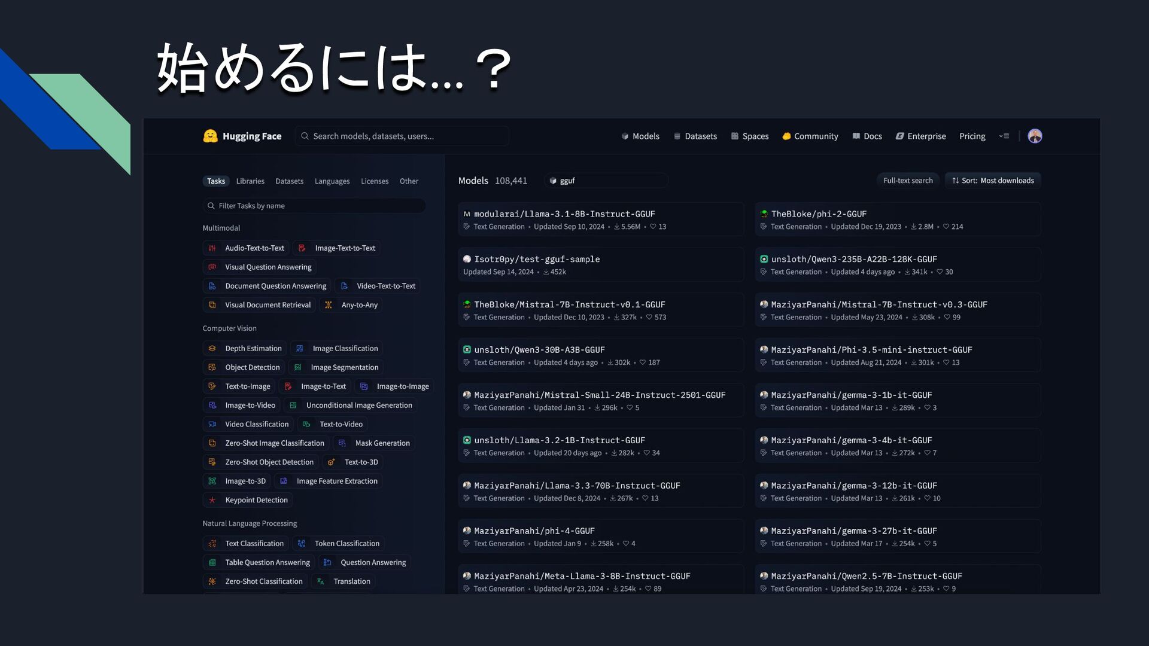Open the user profile avatar
This screenshot has width=1149, height=646.
point(1035,136)
